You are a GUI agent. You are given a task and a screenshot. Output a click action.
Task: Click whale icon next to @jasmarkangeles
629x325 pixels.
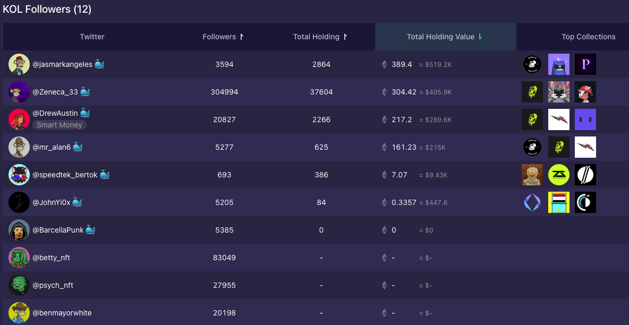pos(99,64)
